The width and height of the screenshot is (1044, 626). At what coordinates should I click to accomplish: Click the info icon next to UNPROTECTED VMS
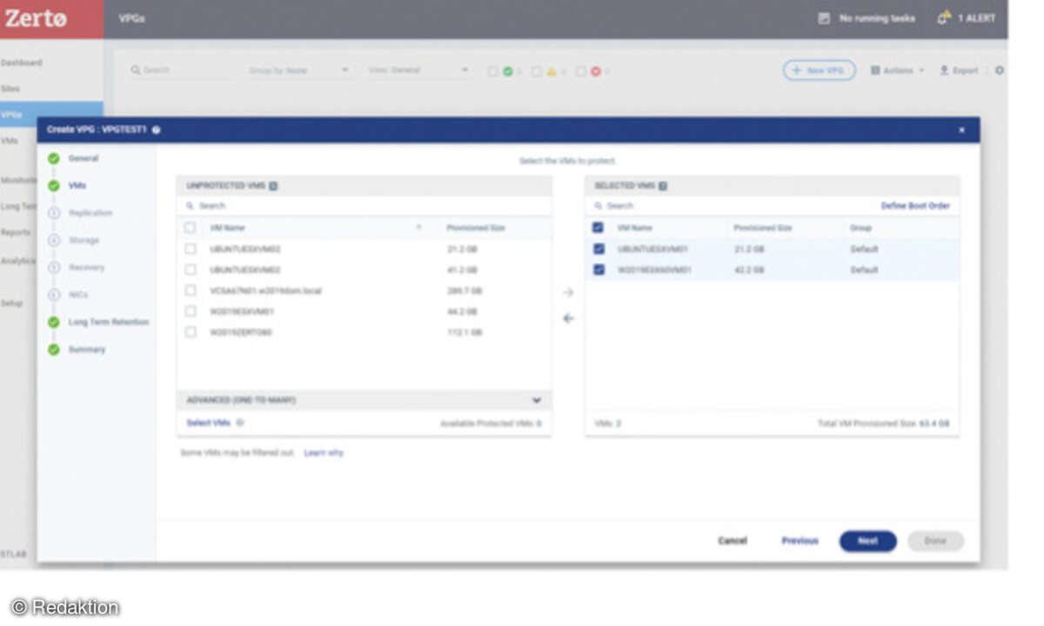[273, 186]
